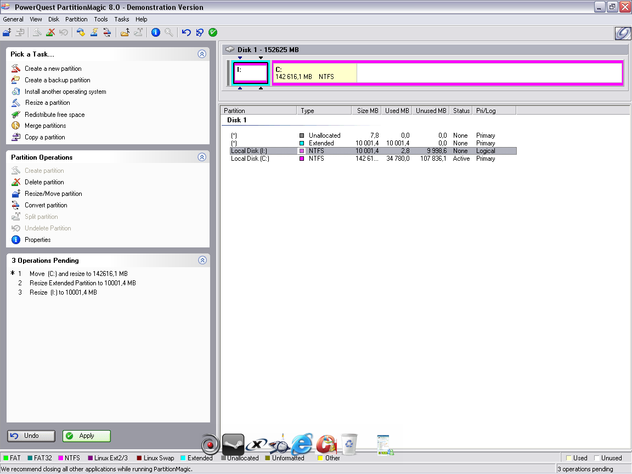Screen dimensions: 632x474
Task: Click the Delete partition operation icon
Action: [x=16, y=182]
